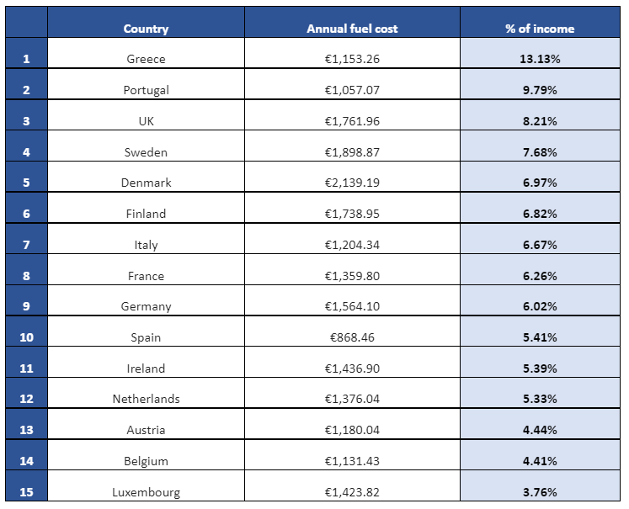The height and width of the screenshot is (509, 629).
Task: Select the Denmark country cell
Action: [x=146, y=177]
